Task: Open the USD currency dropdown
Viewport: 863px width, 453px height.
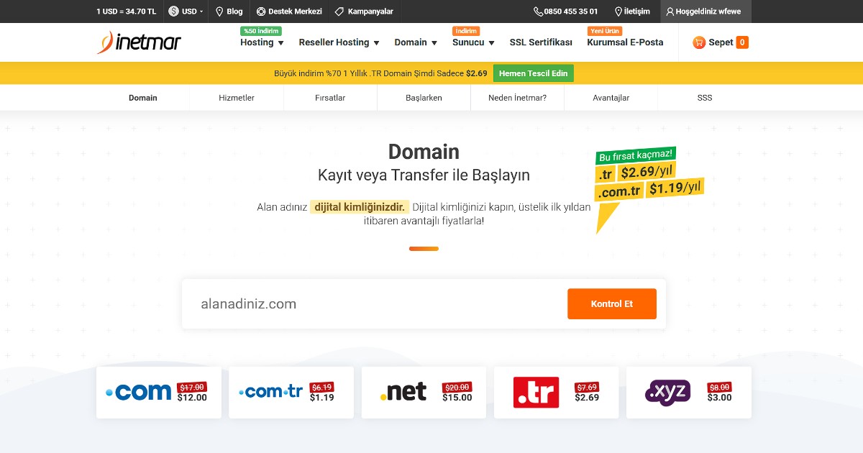Action: click(x=186, y=12)
